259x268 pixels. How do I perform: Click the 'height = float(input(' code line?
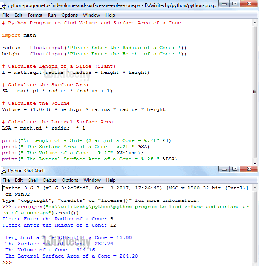point(94,54)
